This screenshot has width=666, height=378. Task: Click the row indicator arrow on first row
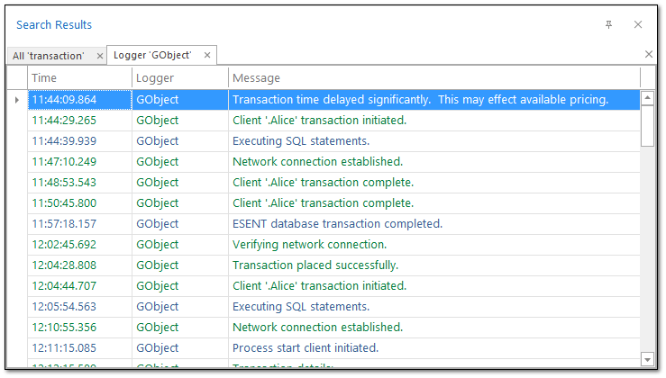click(17, 100)
